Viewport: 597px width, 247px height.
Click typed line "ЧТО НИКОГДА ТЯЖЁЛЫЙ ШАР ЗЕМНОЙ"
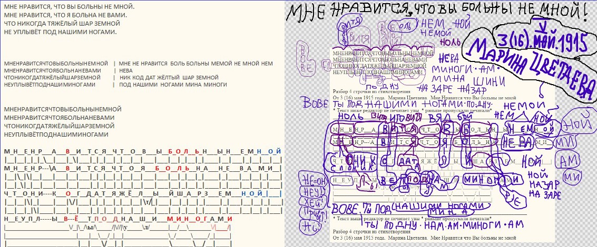(x=62, y=24)
